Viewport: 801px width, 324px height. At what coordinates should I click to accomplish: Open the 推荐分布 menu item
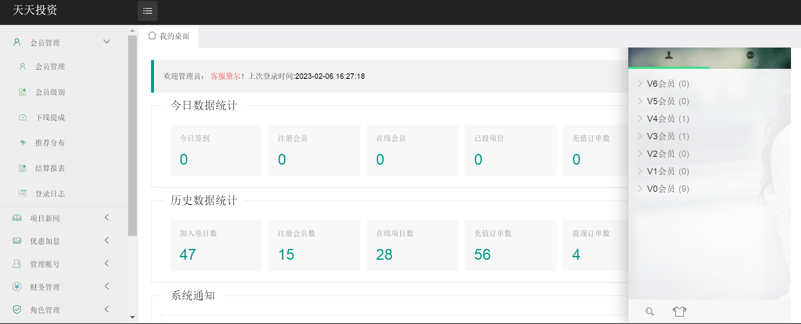pyautogui.click(x=64, y=143)
